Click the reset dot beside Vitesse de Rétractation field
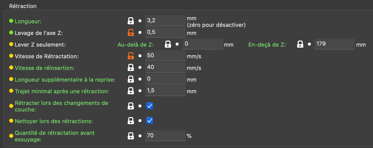The width and height of the screenshot is (373, 148). point(140,56)
